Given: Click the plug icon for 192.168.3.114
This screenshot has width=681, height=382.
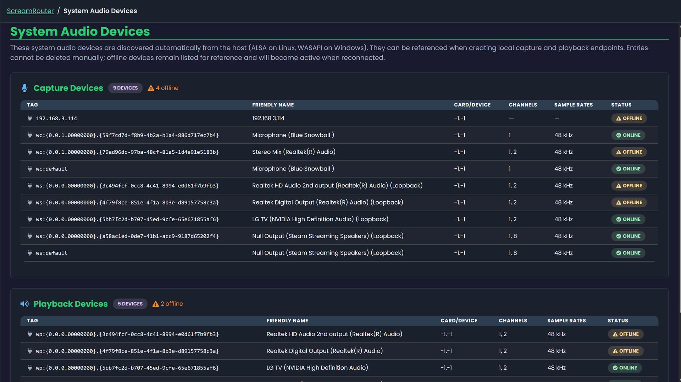Looking at the screenshot, I should [x=30, y=118].
